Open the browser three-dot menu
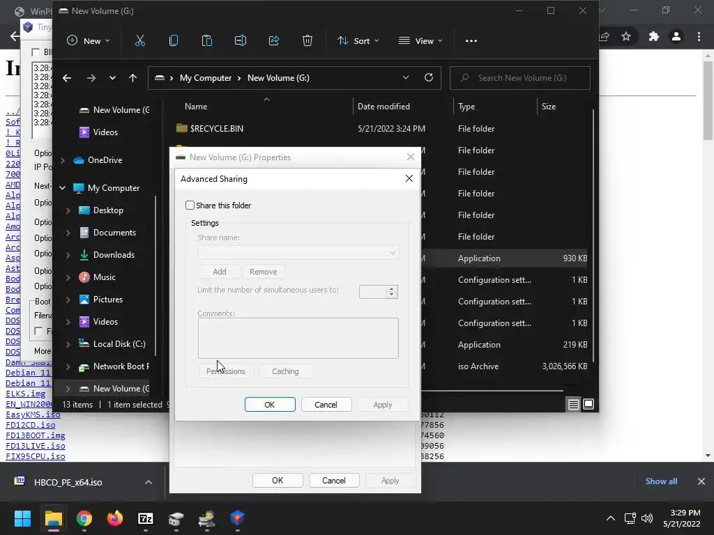The image size is (714, 535). (x=699, y=36)
